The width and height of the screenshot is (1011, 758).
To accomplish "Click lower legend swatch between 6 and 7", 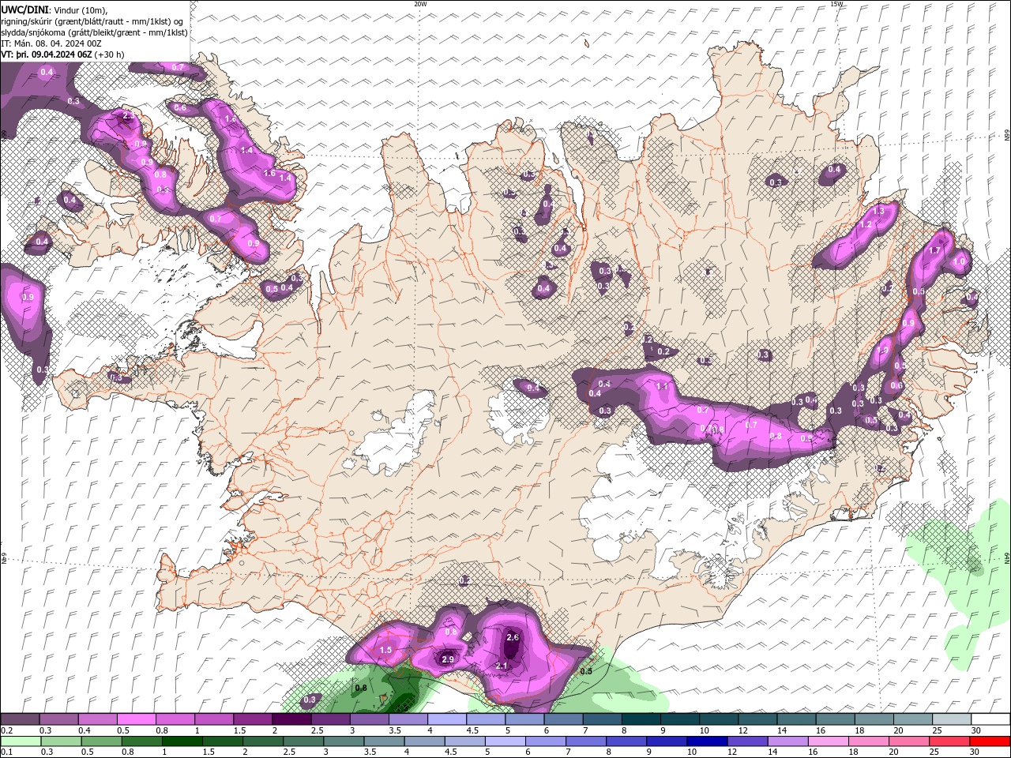I will click(x=545, y=741).
